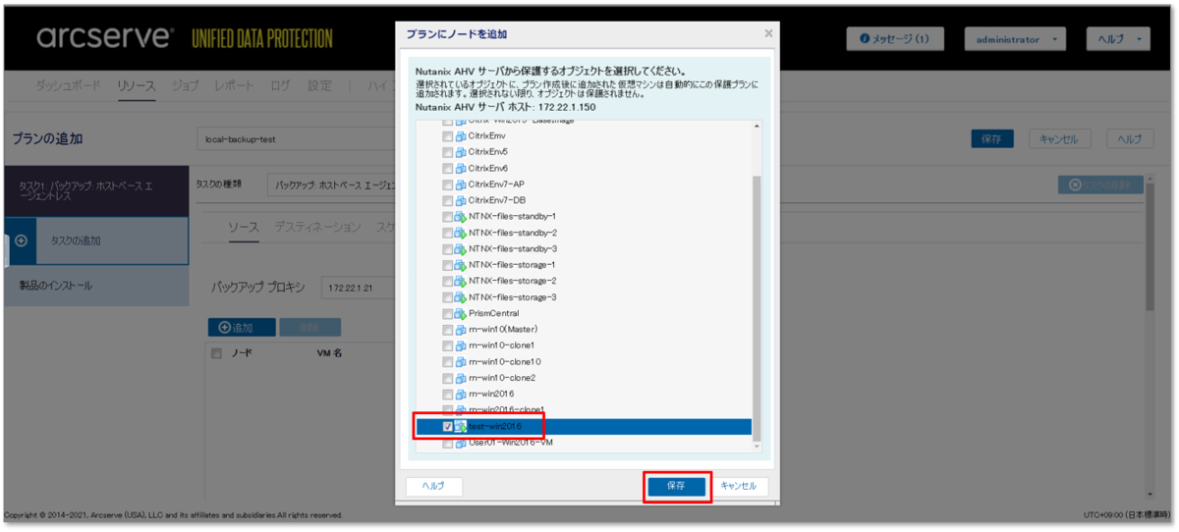Open the top-right ヘルプ dropdown menu
The width and height of the screenshot is (1179, 532).
pyautogui.click(x=1118, y=39)
